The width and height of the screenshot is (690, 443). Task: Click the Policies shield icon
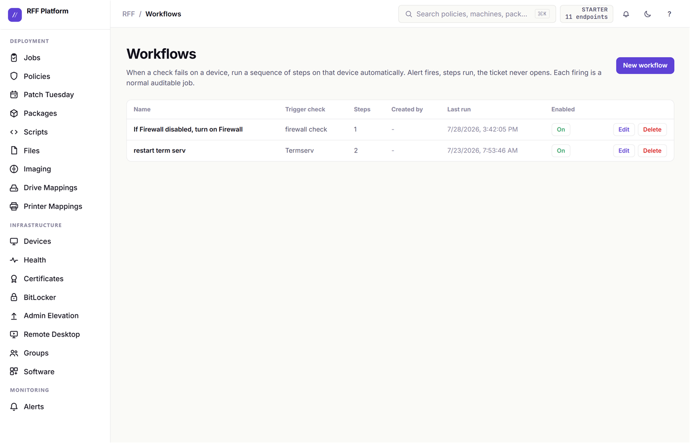(14, 76)
